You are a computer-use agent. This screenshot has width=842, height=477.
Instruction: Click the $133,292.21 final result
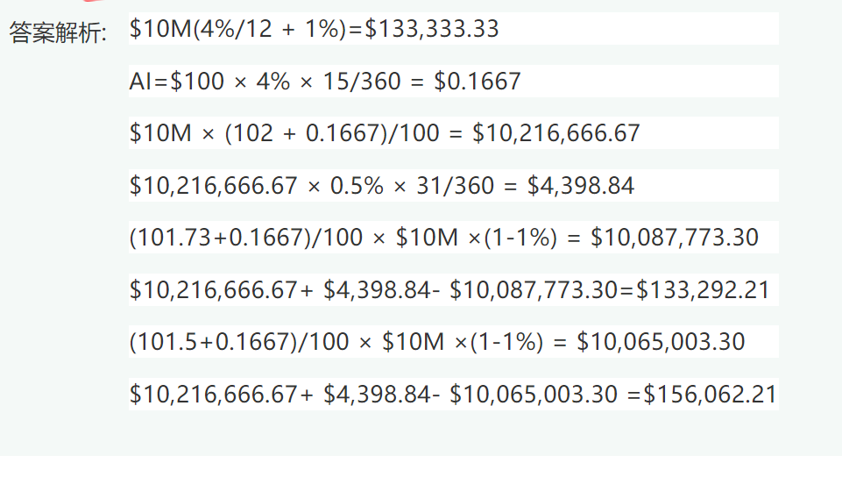[703, 290]
